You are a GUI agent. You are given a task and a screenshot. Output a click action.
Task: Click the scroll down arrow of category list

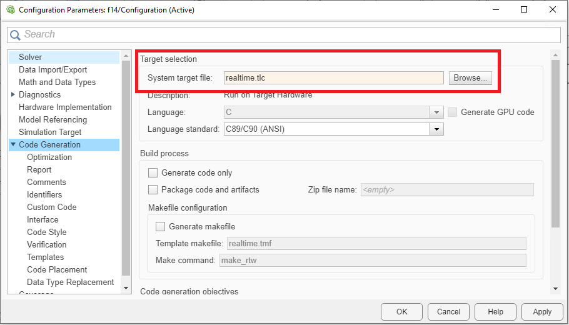pyautogui.click(x=126, y=287)
